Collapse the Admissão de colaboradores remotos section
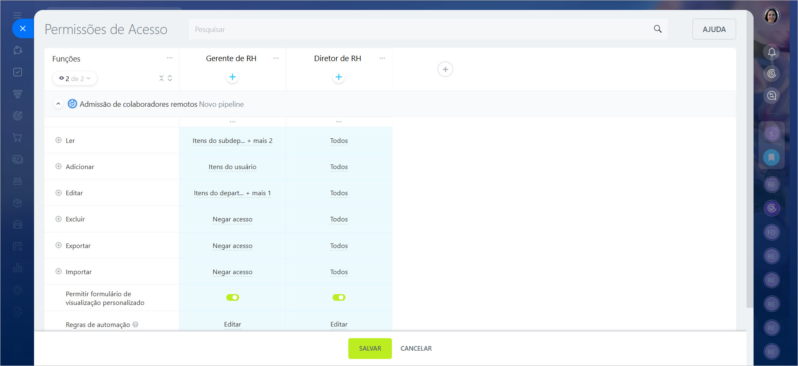 coord(58,104)
